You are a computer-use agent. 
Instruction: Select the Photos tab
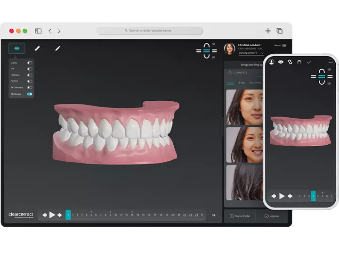pyautogui.click(x=230, y=82)
